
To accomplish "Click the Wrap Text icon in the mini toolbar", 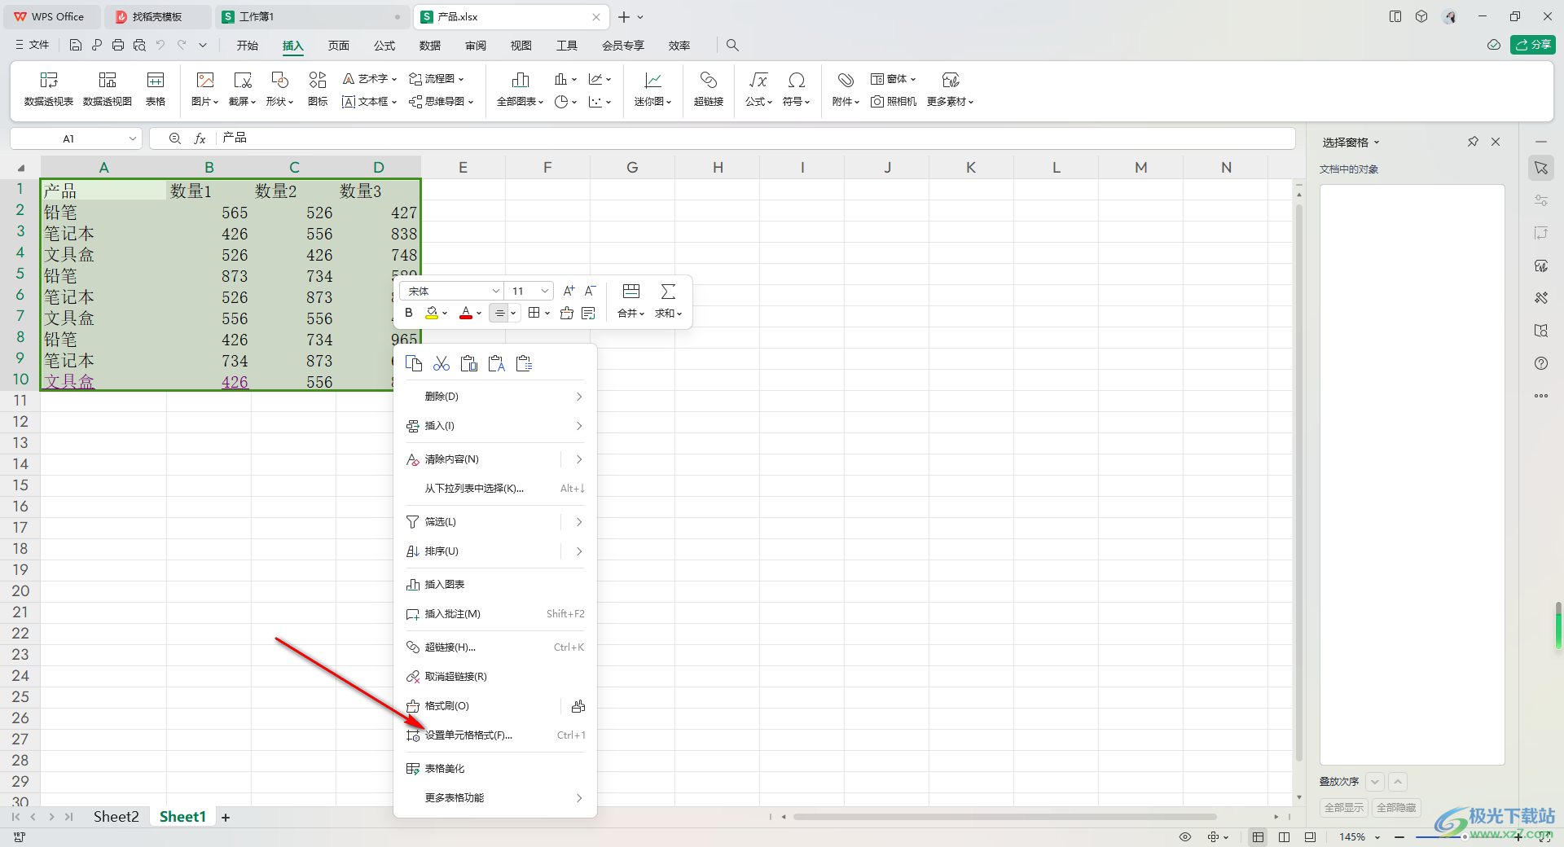I will [589, 313].
